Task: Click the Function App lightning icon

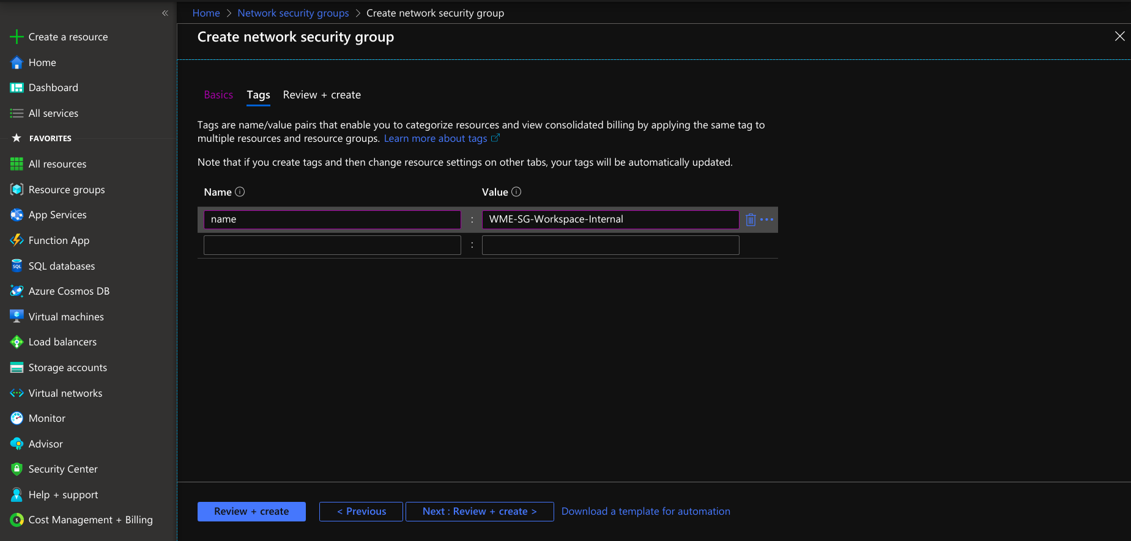Action: (x=17, y=240)
